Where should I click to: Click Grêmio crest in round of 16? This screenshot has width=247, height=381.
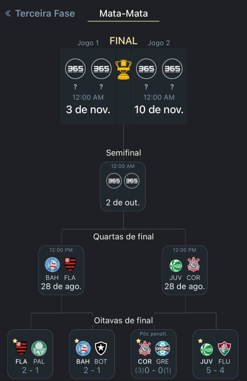click(x=162, y=348)
